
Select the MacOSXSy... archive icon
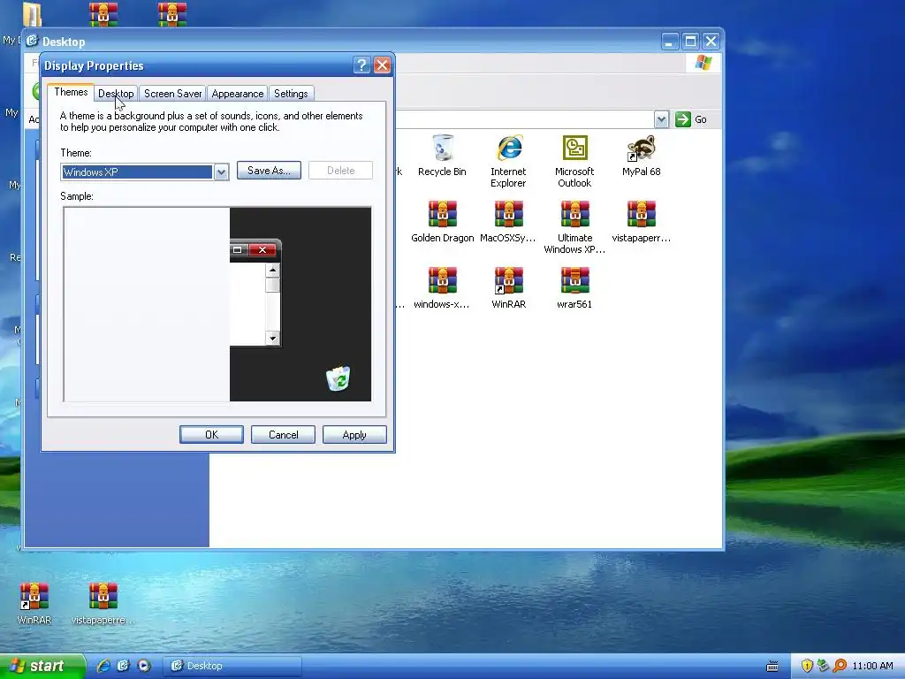(x=508, y=214)
